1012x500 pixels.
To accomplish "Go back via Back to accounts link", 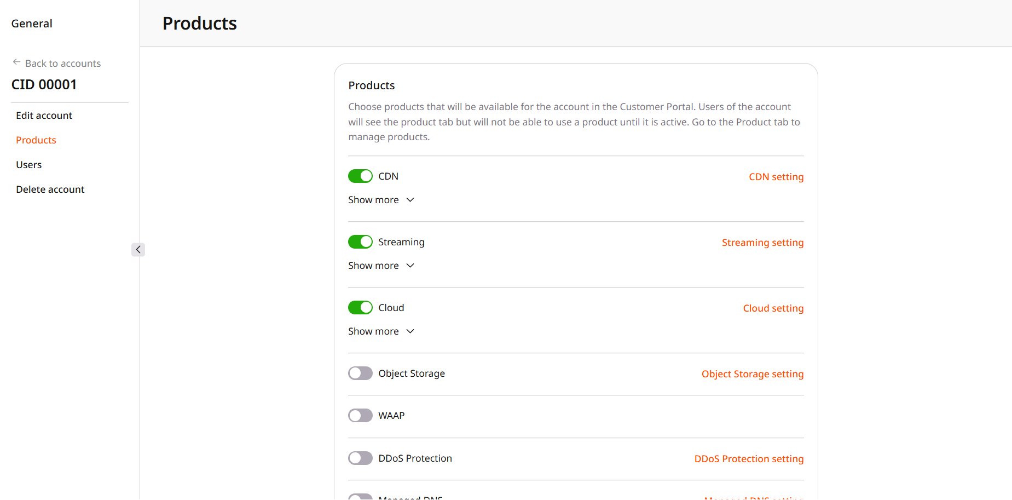I will point(63,64).
